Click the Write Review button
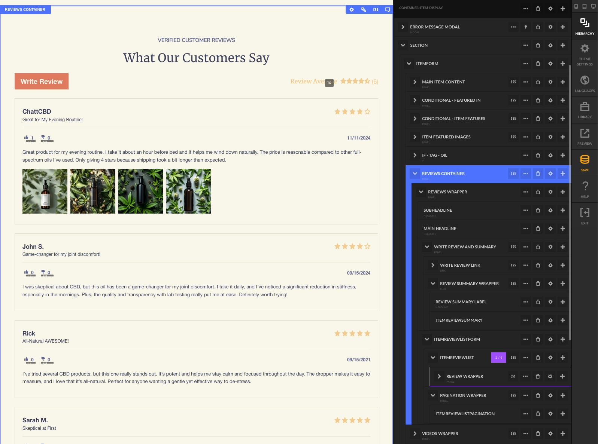This screenshot has height=444, width=598. [x=42, y=81]
